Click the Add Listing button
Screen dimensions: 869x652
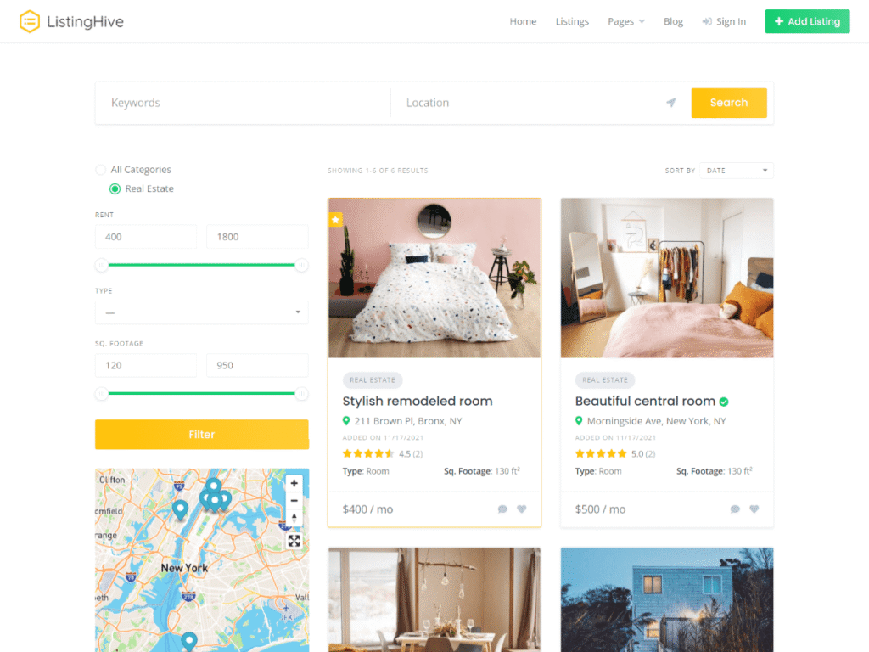pyautogui.click(x=807, y=21)
